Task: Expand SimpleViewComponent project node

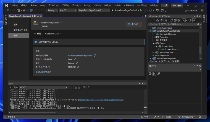Action: point(150,59)
